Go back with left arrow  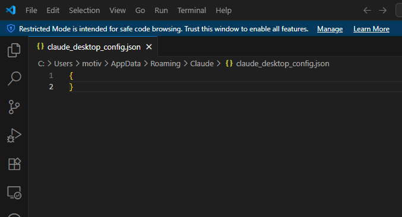367,11
